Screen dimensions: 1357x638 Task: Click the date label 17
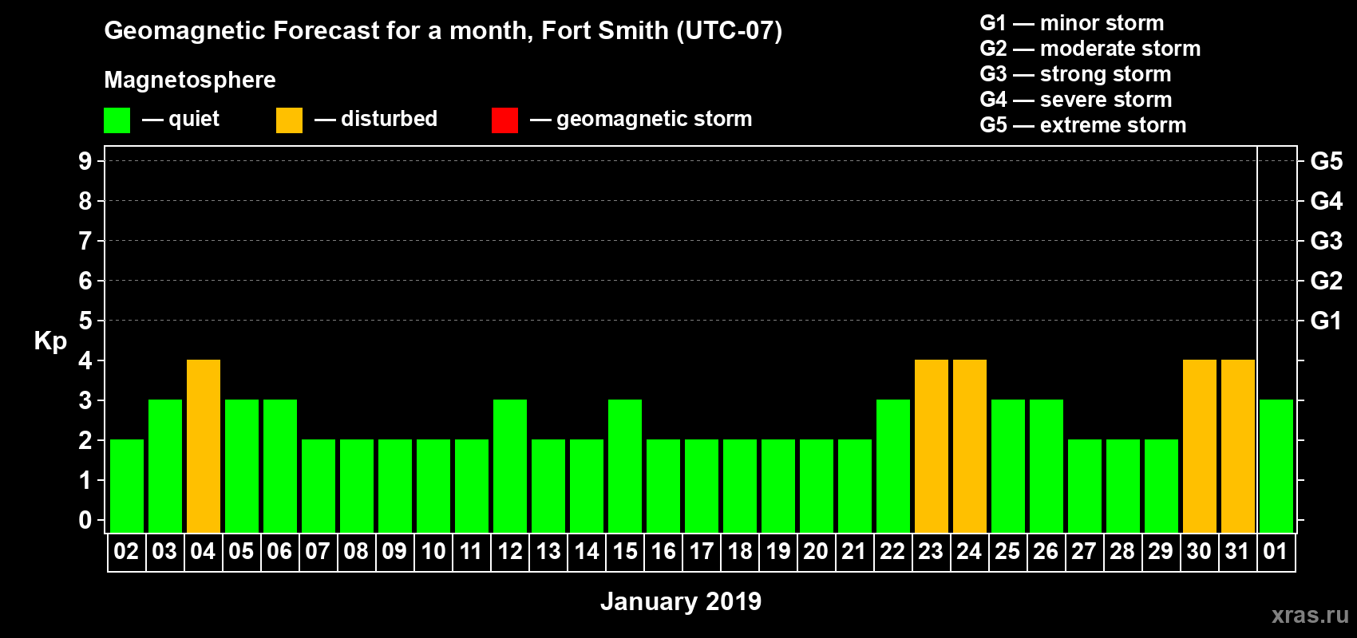click(701, 552)
